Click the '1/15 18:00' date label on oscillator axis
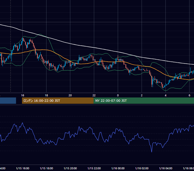 point(47,168)
